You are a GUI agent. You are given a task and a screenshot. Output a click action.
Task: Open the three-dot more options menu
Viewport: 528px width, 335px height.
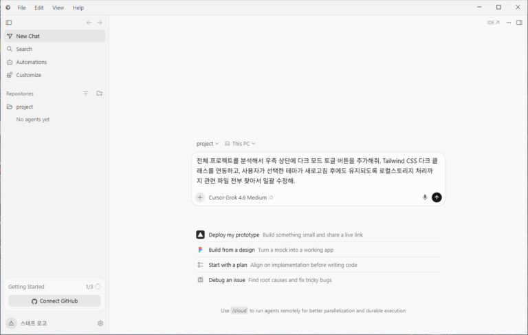click(509, 23)
